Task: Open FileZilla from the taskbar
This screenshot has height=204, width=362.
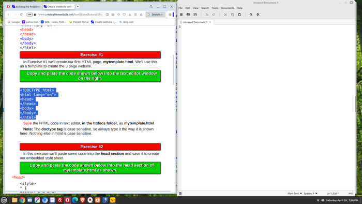Action: tap(60, 200)
